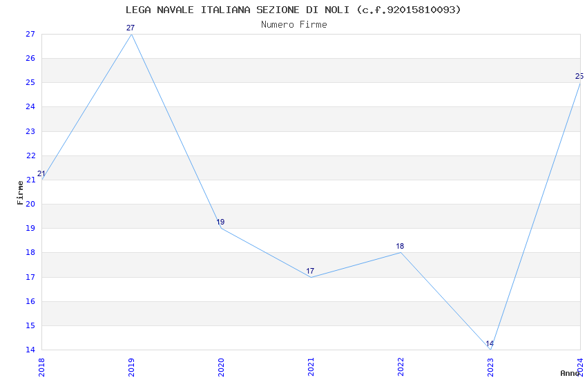
Task: Click the y-axis tick value 18
Action: click(x=30, y=253)
